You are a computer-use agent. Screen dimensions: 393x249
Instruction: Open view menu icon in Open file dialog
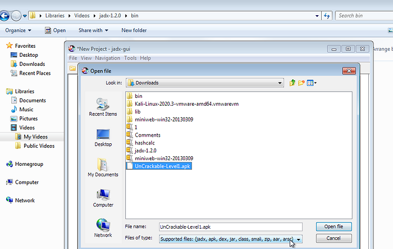[x=312, y=83]
